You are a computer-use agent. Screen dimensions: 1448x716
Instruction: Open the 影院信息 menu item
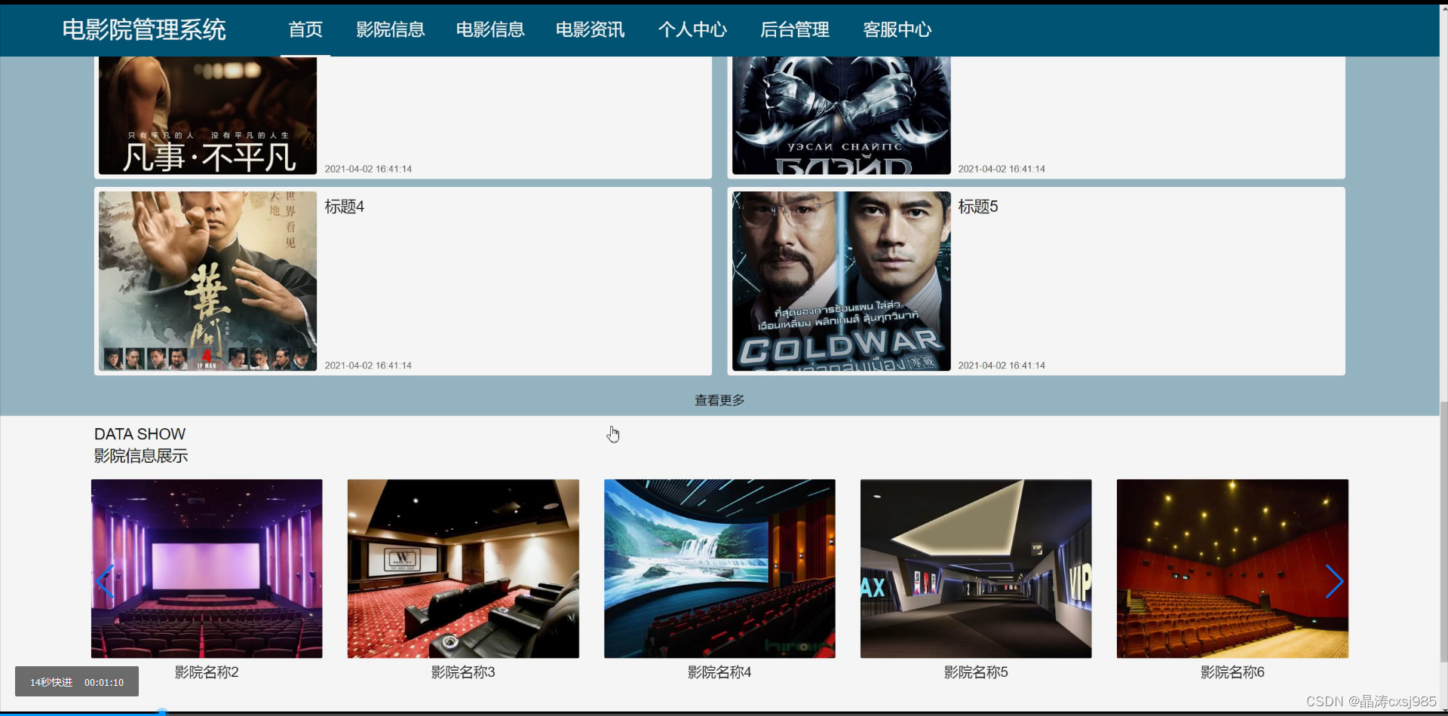point(391,29)
